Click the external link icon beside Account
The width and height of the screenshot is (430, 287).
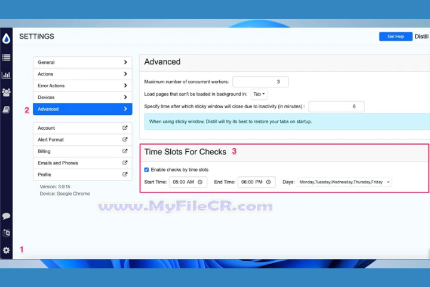click(125, 128)
